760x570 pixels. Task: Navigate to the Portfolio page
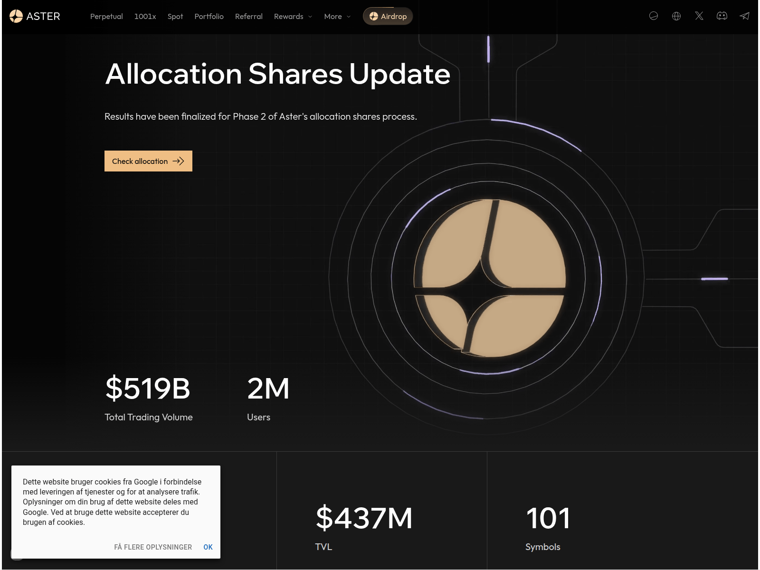click(209, 16)
